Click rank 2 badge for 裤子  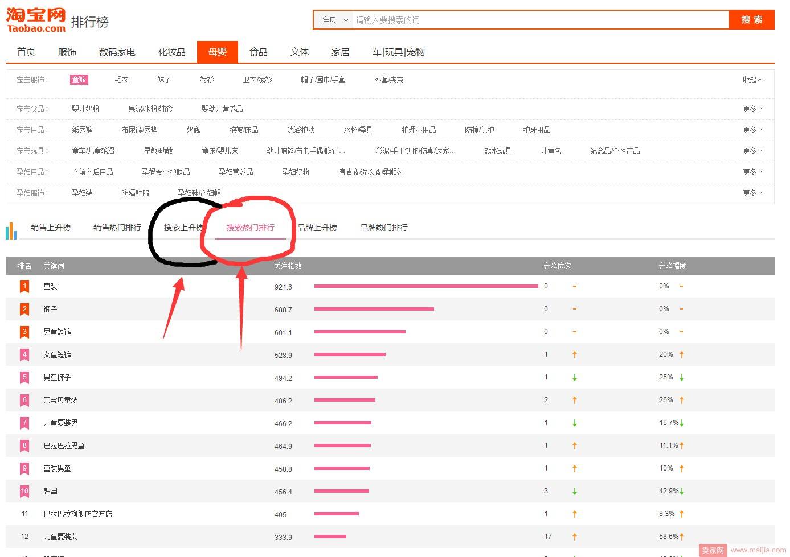pyautogui.click(x=24, y=310)
